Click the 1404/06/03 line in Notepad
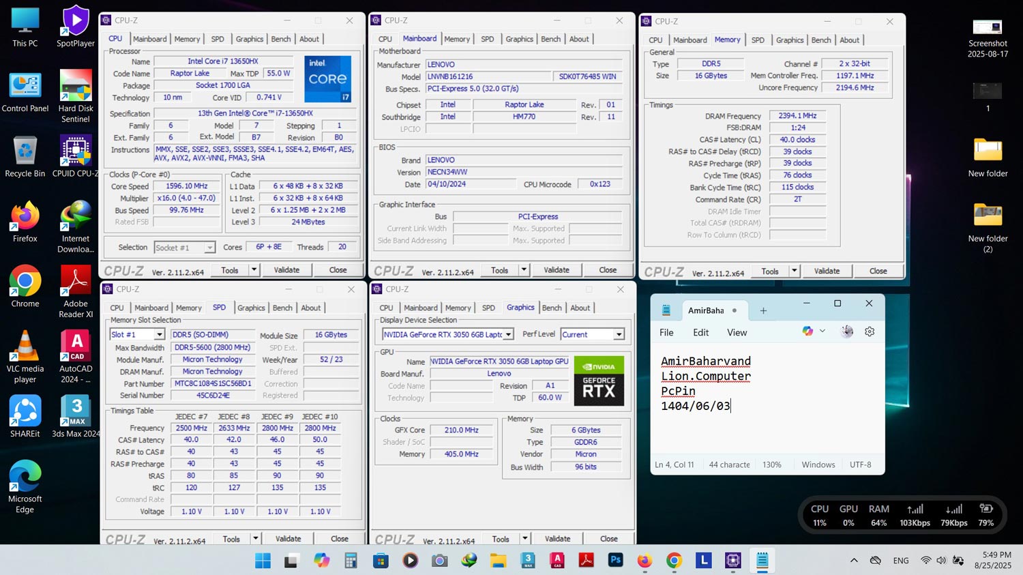Screen dimensions: 1023x575 tap(696, 406)
